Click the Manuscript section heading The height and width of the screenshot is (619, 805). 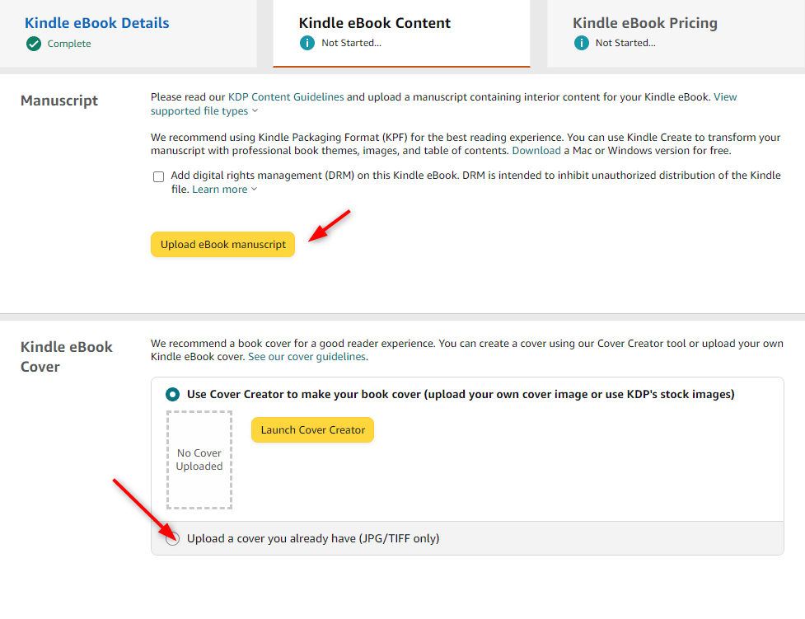pos(59,101)
